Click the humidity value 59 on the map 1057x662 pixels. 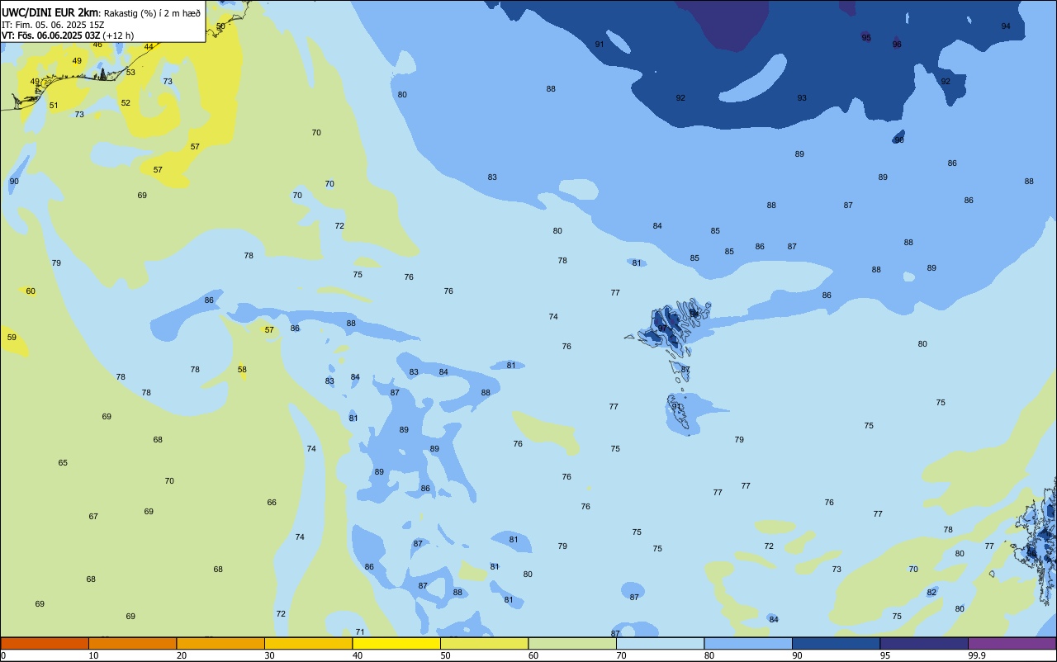pos(12,338)
